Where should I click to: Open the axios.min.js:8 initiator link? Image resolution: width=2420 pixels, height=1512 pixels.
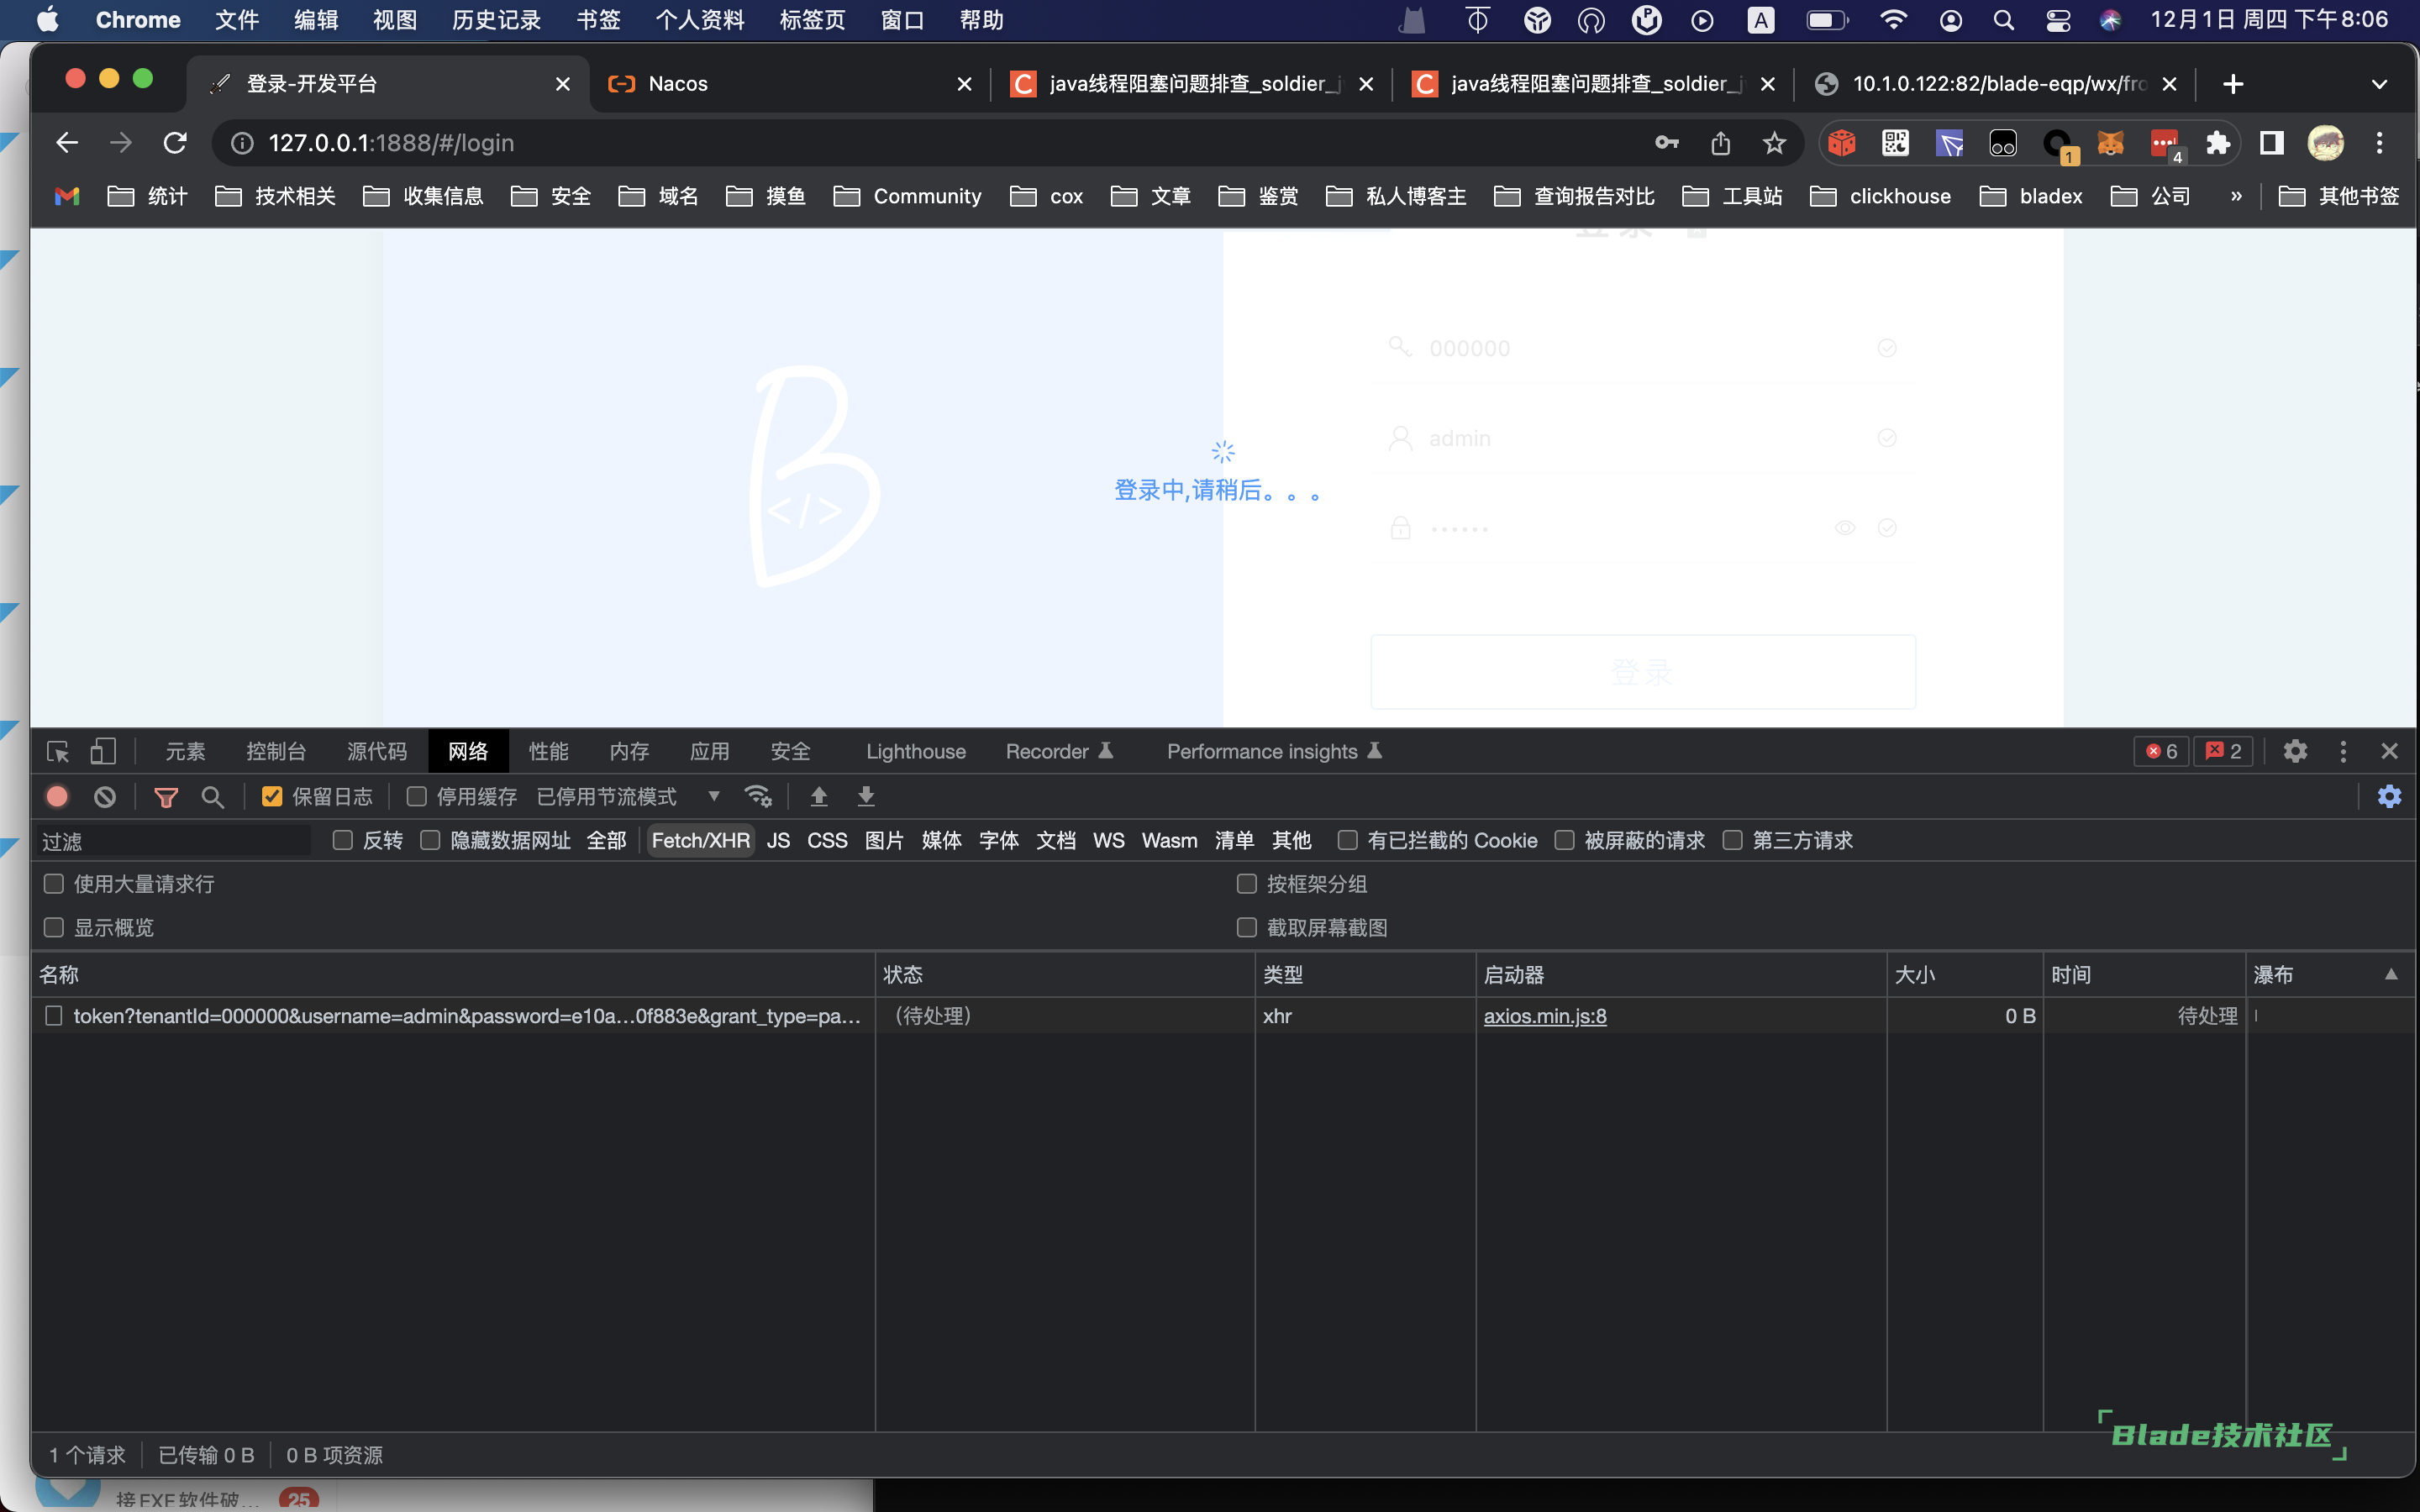point(1545,1016)
